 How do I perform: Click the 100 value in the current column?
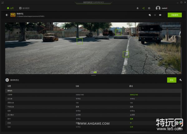point(77,103)
